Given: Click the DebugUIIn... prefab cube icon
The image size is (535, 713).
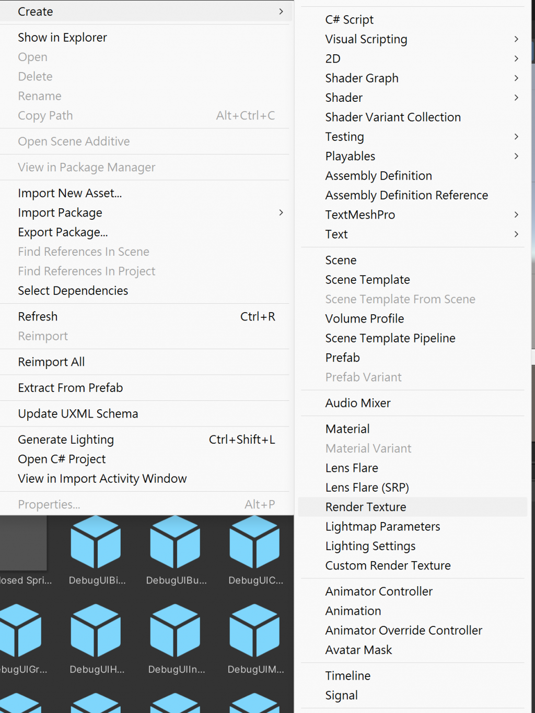Looking at the screenshot, I should [x=176, y=631].
